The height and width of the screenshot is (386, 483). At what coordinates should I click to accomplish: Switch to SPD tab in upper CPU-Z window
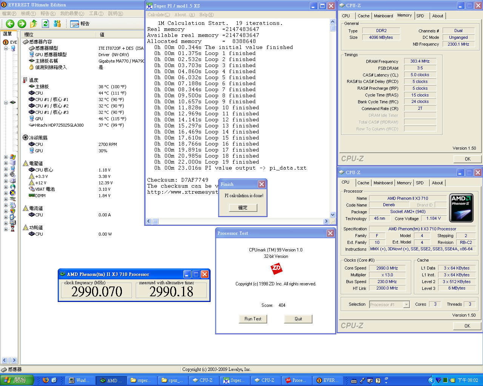(x=420, y=16)
